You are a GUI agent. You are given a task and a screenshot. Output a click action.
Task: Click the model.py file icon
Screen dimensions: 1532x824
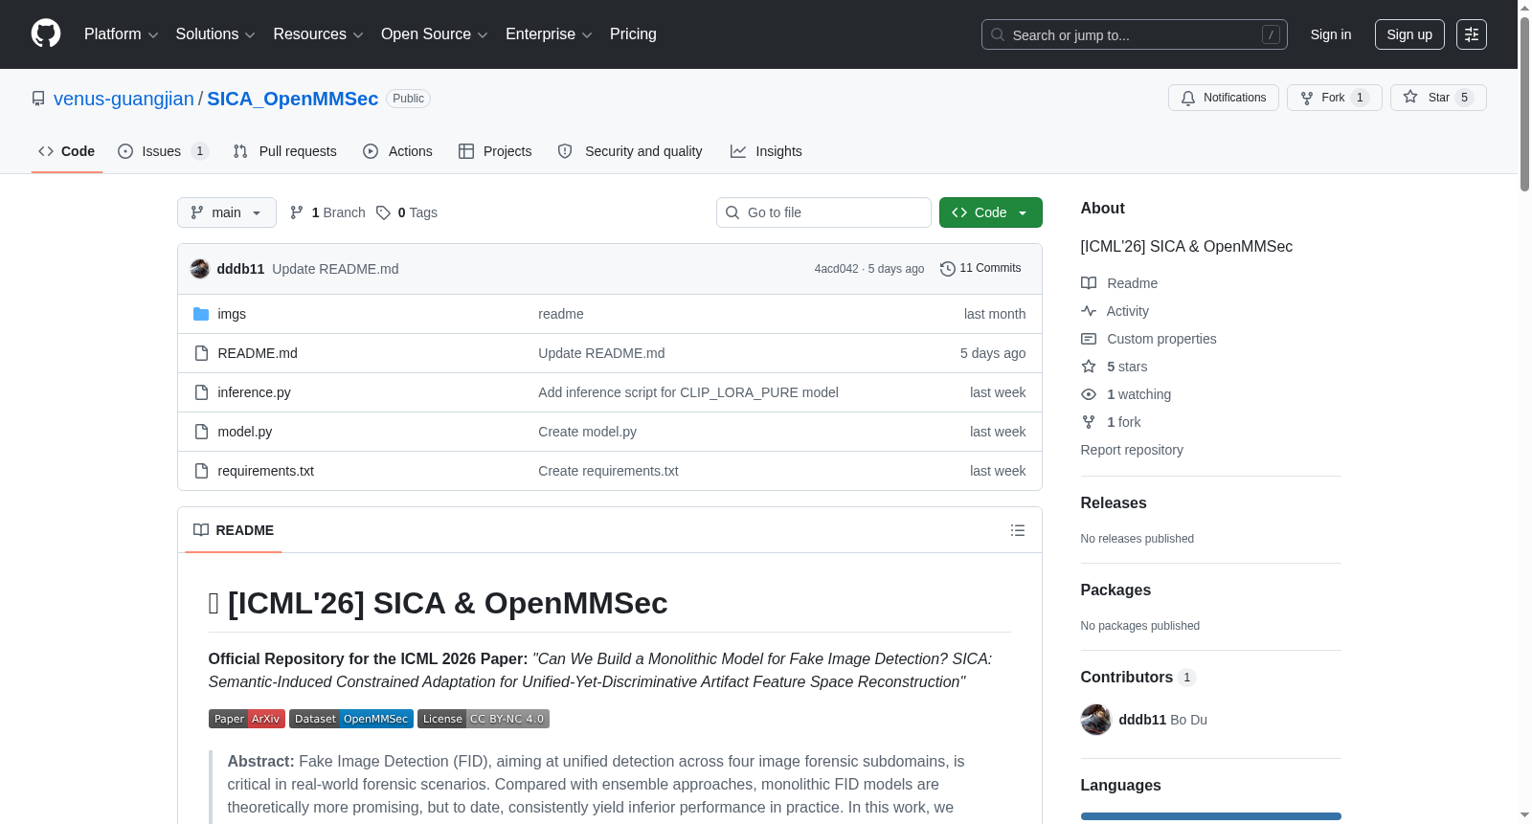[201, 432]
